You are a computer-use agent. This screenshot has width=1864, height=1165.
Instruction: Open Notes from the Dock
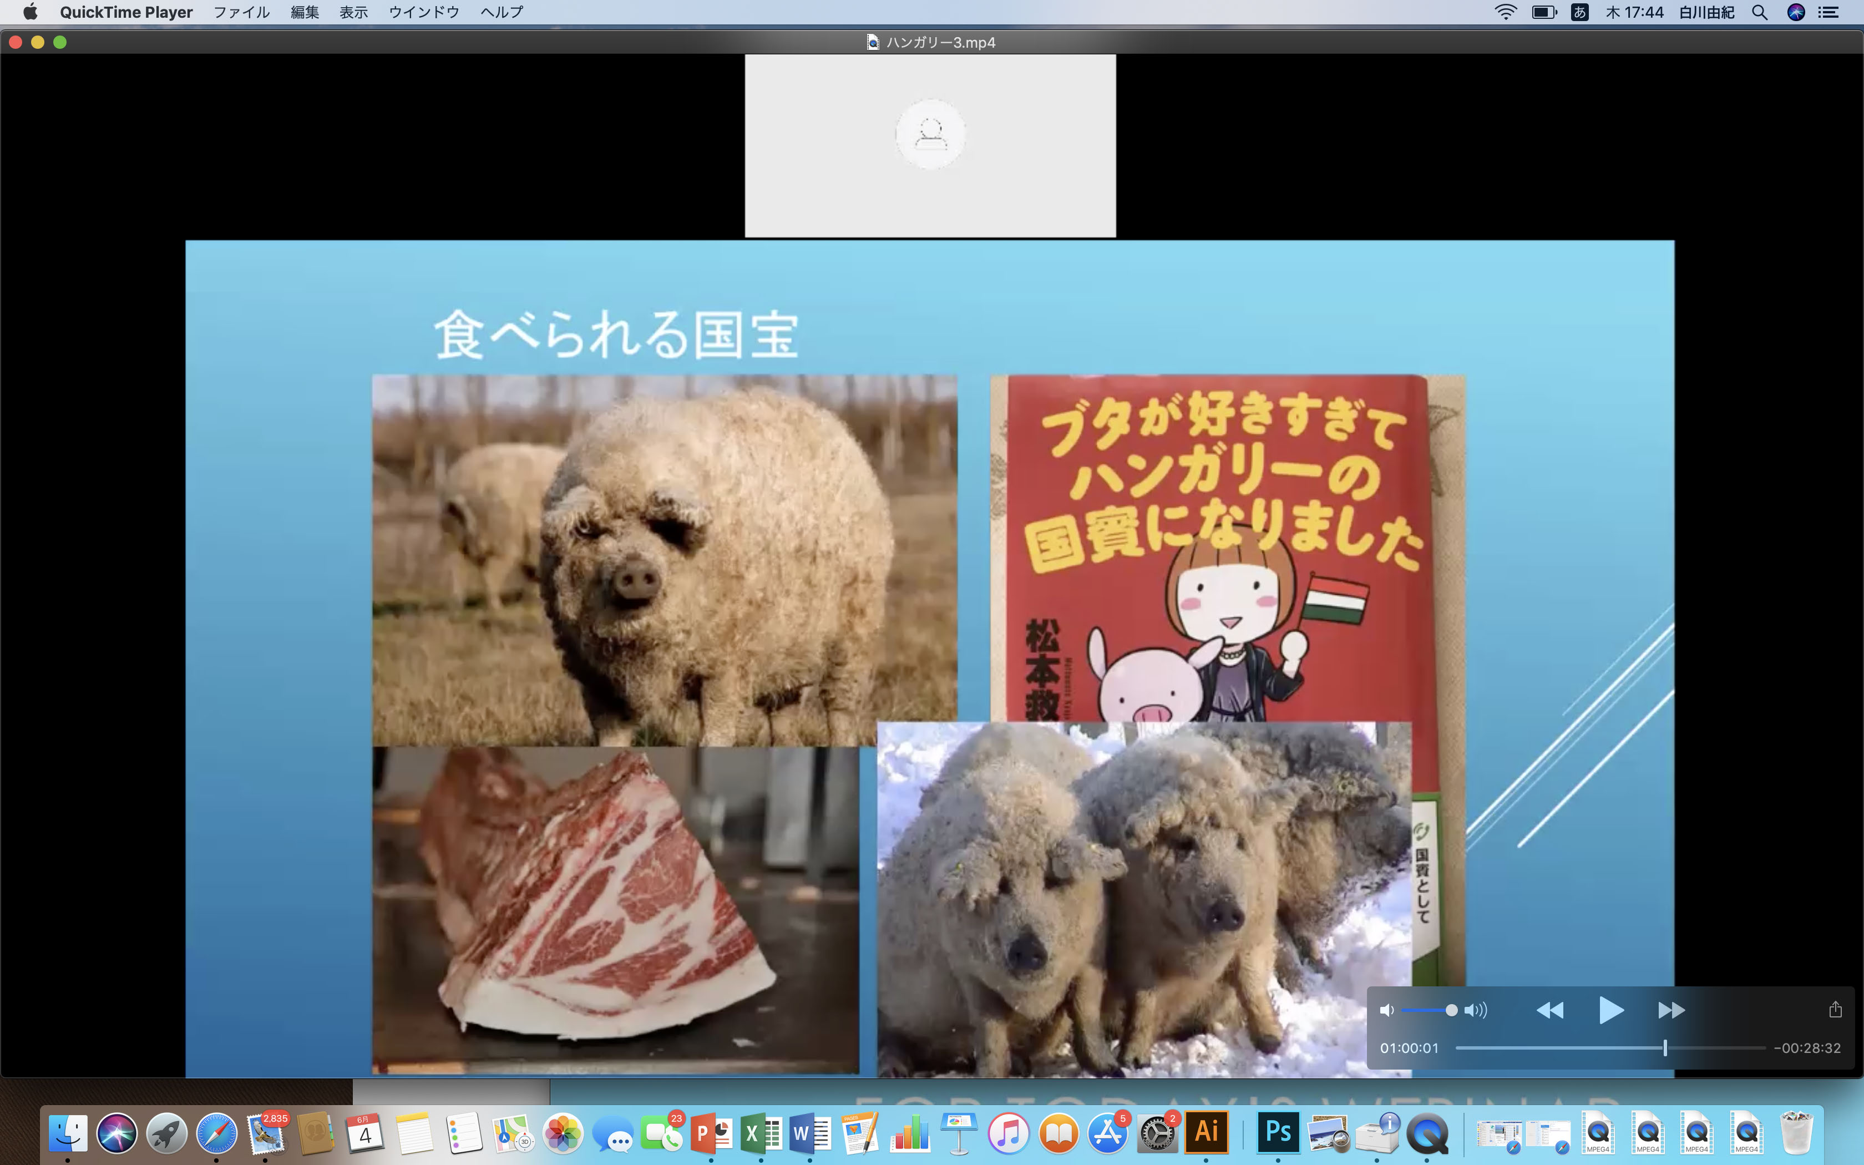[414, 1133]
